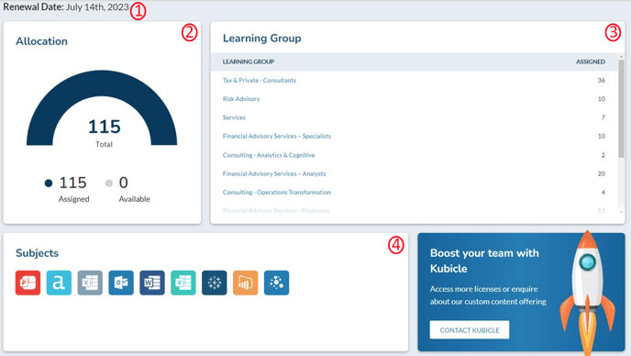Click the 0 Available value
This screenshot has width=631, height=356.
(x=124, y=183)
